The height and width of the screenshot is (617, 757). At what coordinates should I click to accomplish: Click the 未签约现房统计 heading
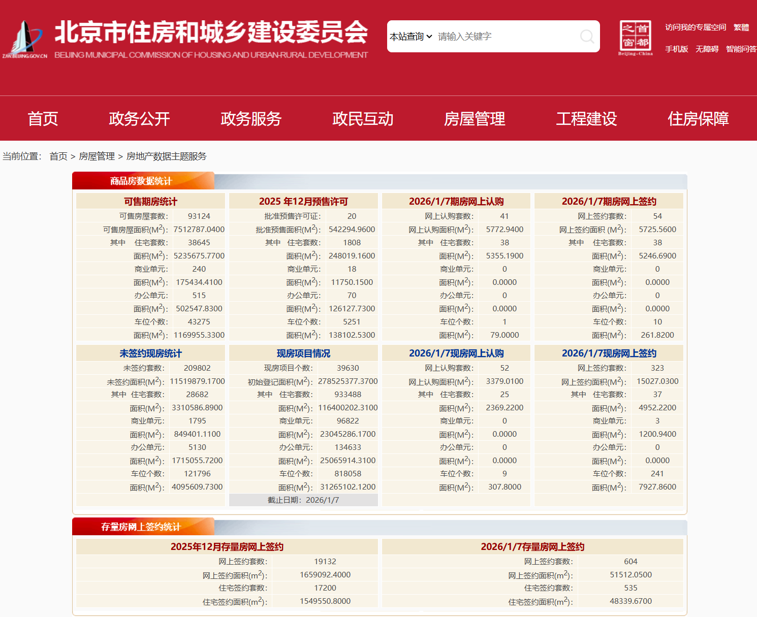(150, 353)
